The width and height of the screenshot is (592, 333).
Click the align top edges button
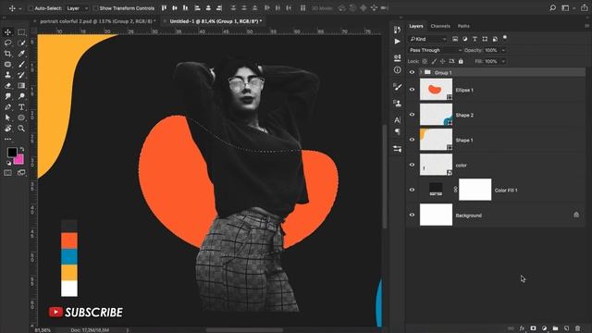click(x=165, y=8)
